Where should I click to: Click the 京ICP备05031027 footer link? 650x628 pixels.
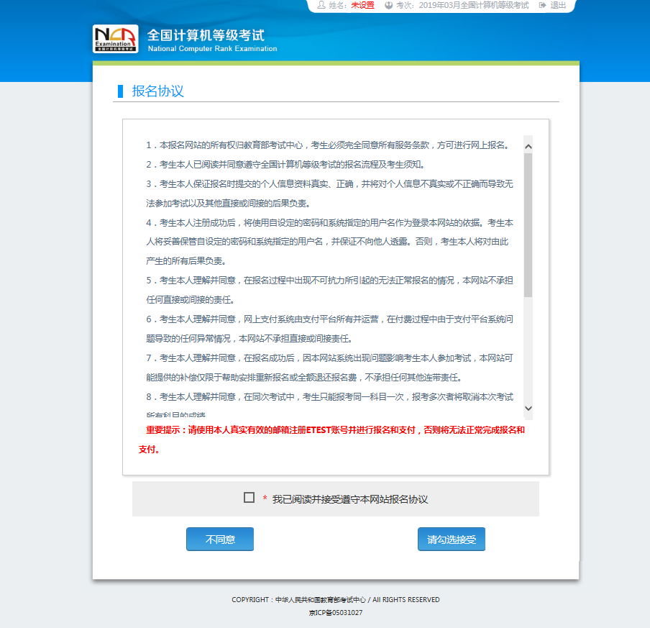point(336,613)
